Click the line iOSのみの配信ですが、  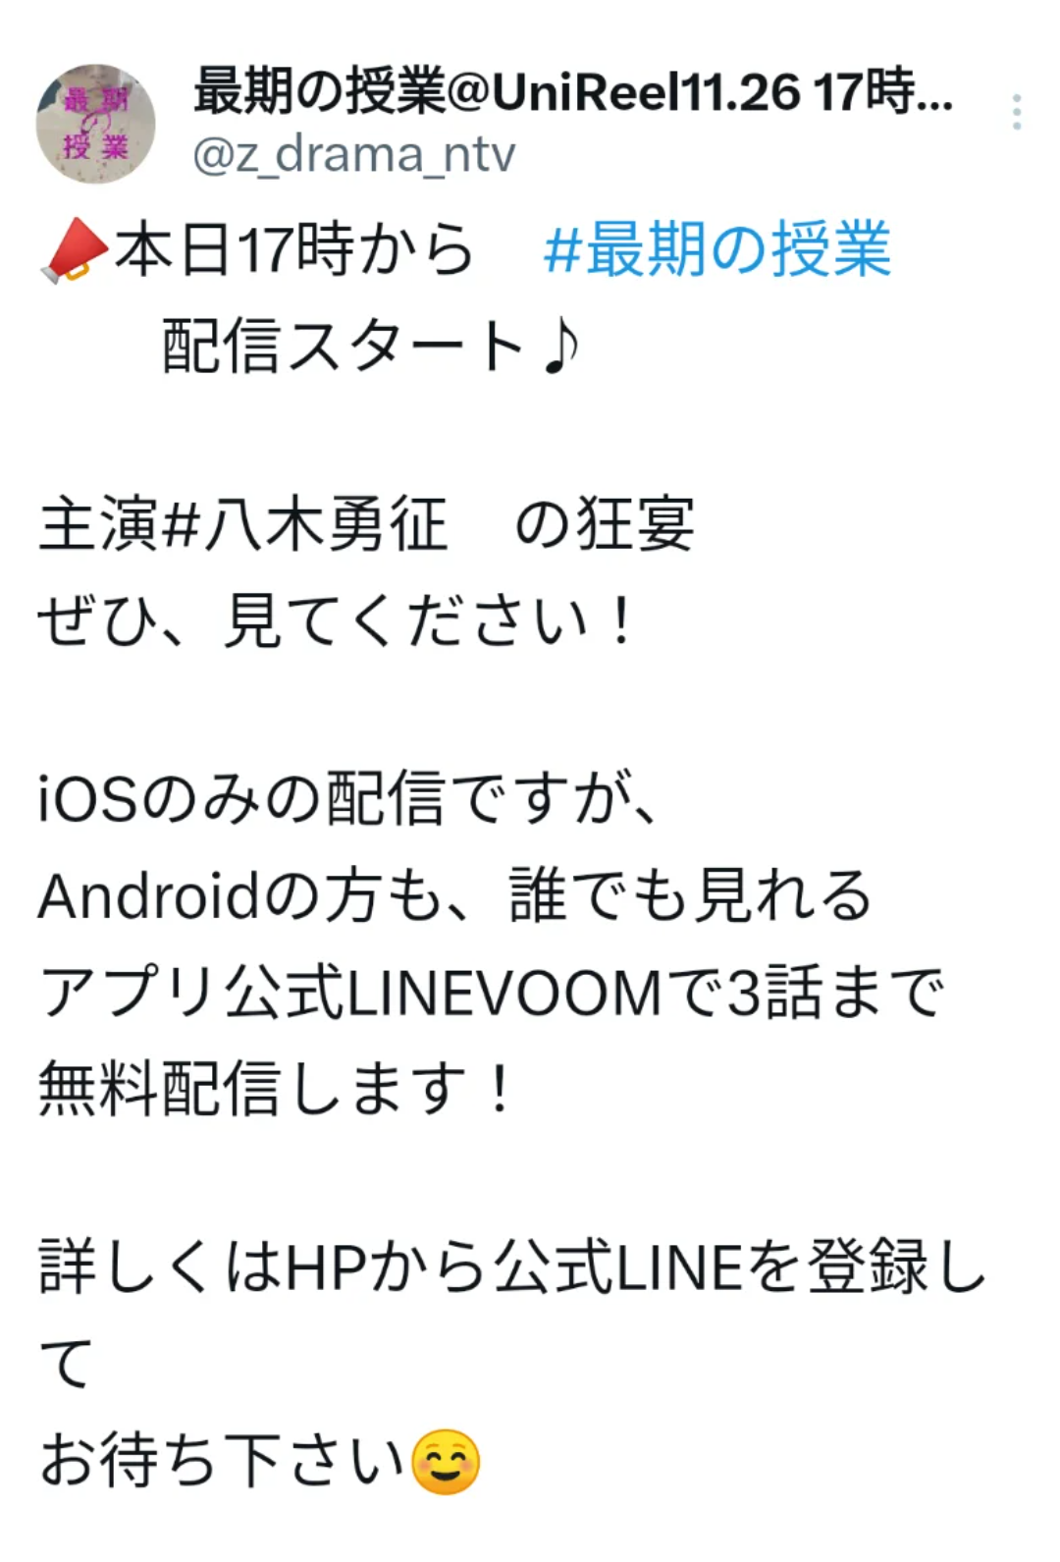point(348,797)
